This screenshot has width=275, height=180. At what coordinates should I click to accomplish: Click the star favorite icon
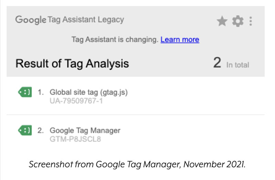coord(222,22)
